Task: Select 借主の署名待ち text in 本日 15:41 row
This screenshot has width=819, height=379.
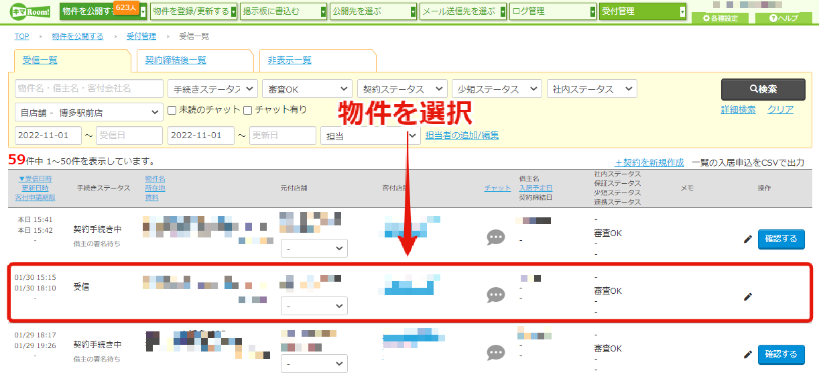Action: click(97, 243)
